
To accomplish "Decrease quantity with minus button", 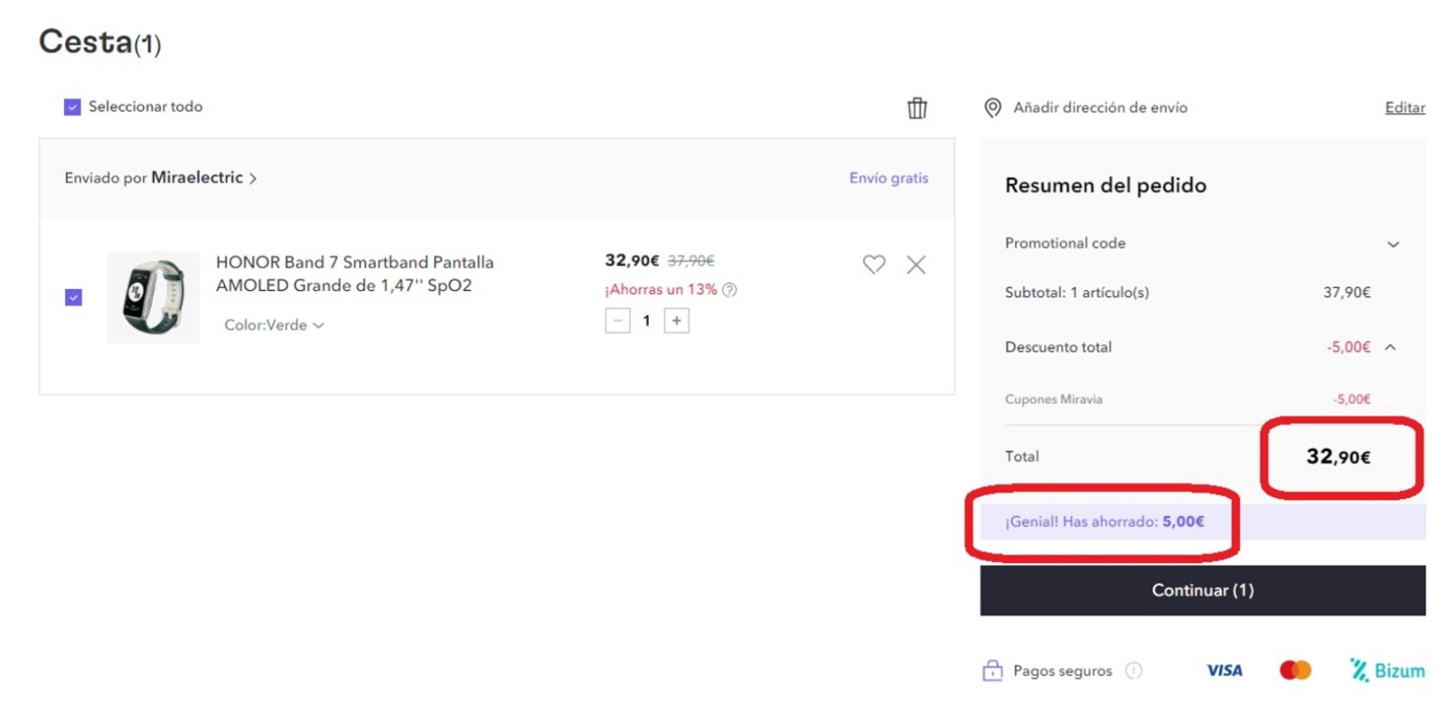I will click(x=617, y=321).
